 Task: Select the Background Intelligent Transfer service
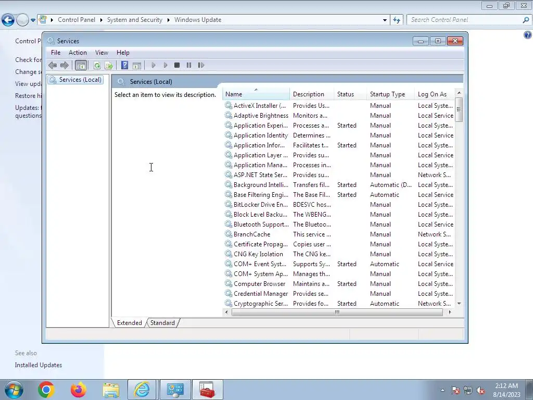[339, 185]
